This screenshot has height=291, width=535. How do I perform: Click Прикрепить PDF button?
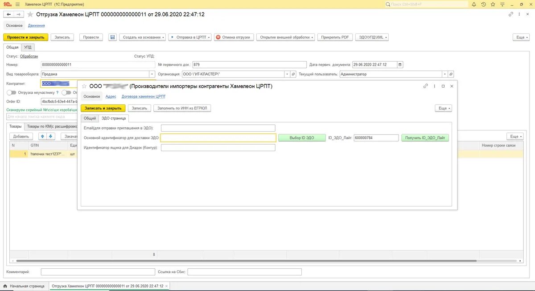tap(335, 37)
